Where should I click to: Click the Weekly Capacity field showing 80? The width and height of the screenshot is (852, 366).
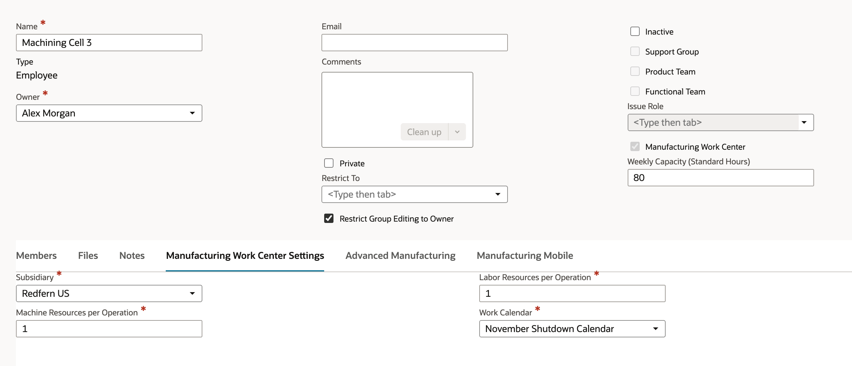tap(721, 178)
